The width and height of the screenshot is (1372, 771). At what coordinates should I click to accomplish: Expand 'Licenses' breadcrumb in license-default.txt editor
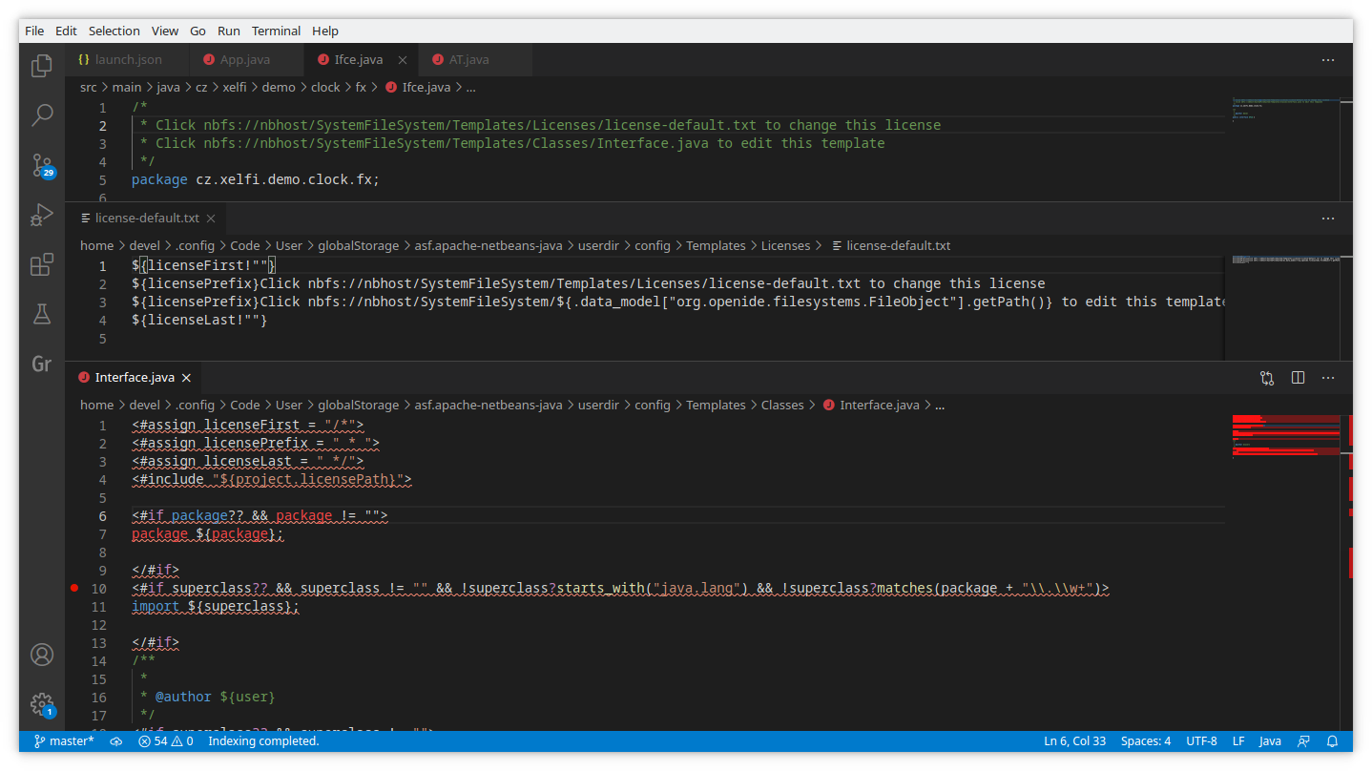(x=785, y=246)
